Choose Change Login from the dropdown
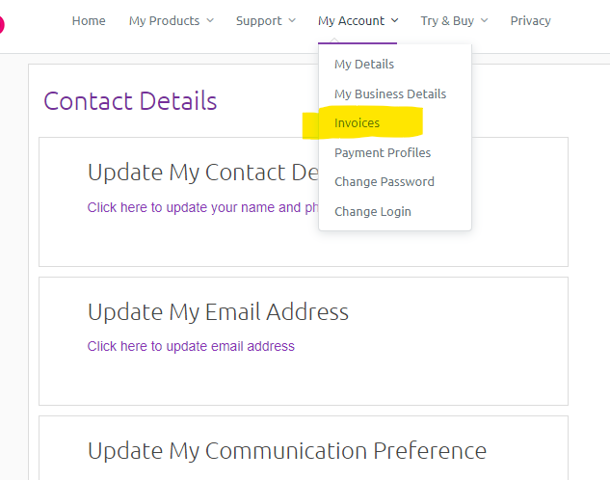610x480 pixels. tap(373, 211)
